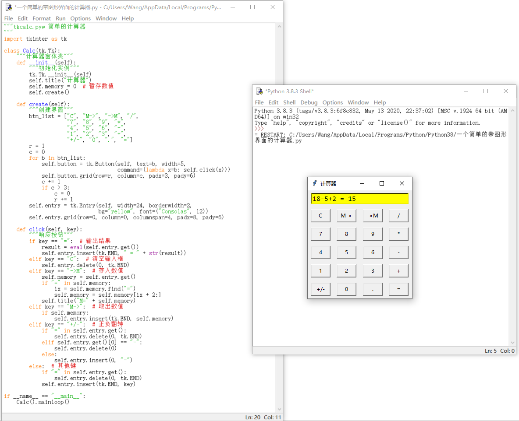519x421 pixels.
Task: Click the plus + calculator button
Action: [x=398, y=270]
